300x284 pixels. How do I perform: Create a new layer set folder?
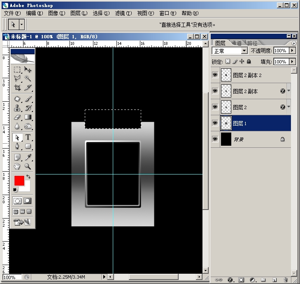point(263,280)
